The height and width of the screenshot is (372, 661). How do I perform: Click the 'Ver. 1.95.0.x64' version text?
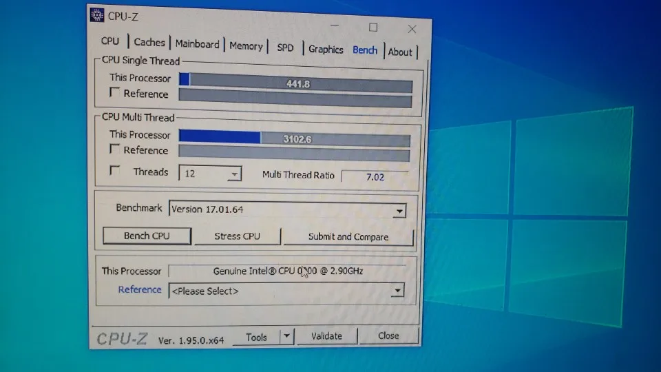click(x=191, y=340)
